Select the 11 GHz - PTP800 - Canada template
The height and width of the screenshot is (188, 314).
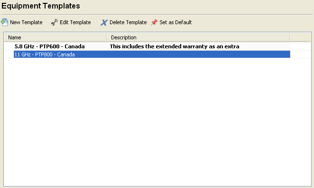(x=45, y=54)
